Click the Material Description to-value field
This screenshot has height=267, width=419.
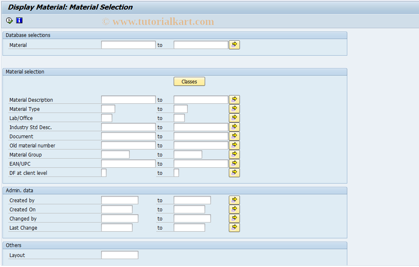tap(200, 99)
